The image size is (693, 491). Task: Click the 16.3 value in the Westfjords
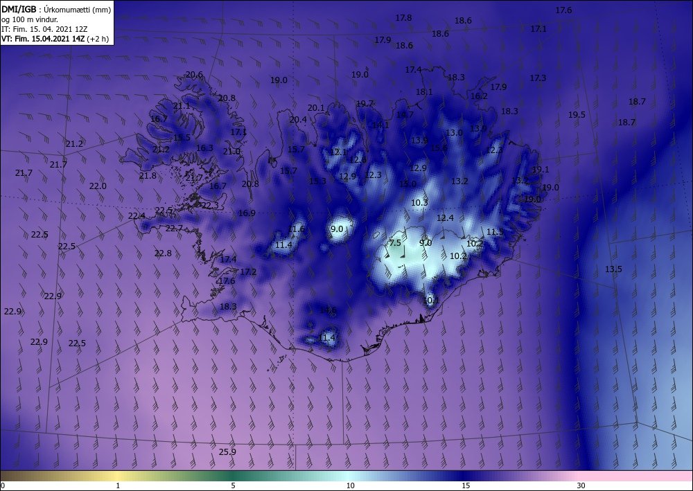point(204,148)
